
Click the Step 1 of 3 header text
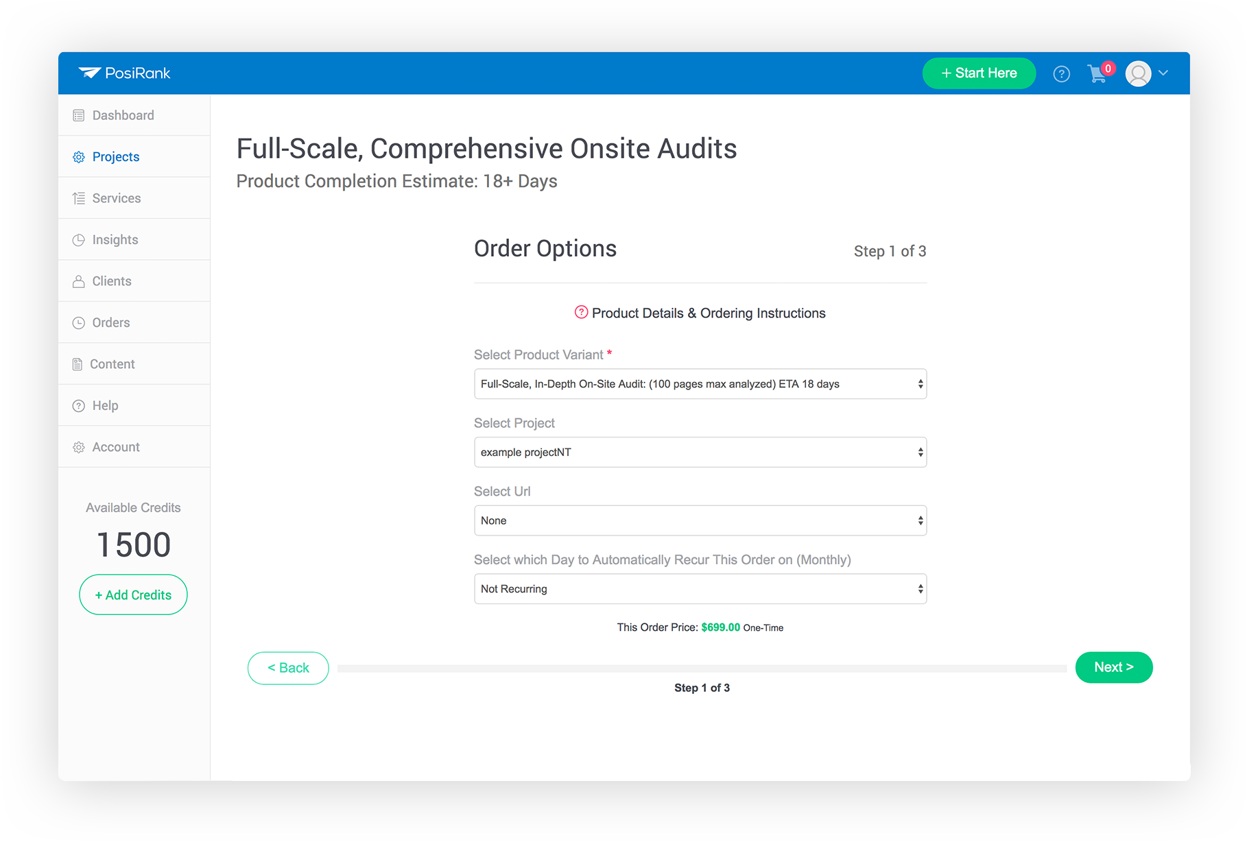tap(890, 252)
